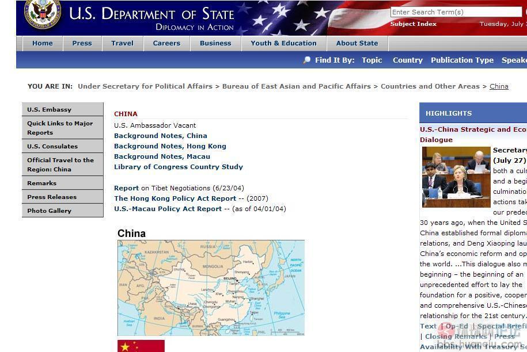Open the Text link under Highlights

(x=428, y=326)
